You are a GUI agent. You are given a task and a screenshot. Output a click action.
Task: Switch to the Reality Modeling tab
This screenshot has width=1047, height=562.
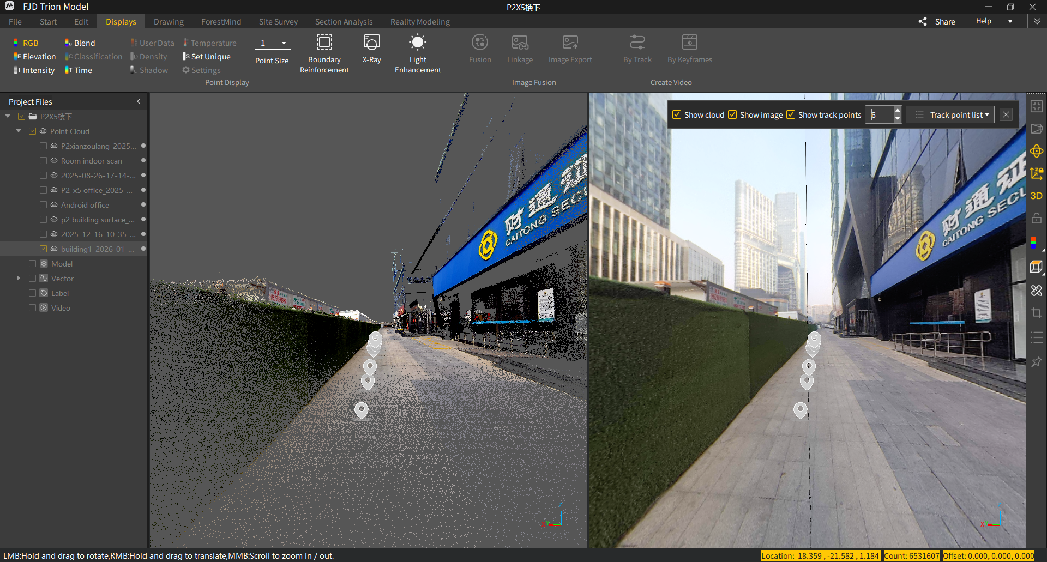419,22
